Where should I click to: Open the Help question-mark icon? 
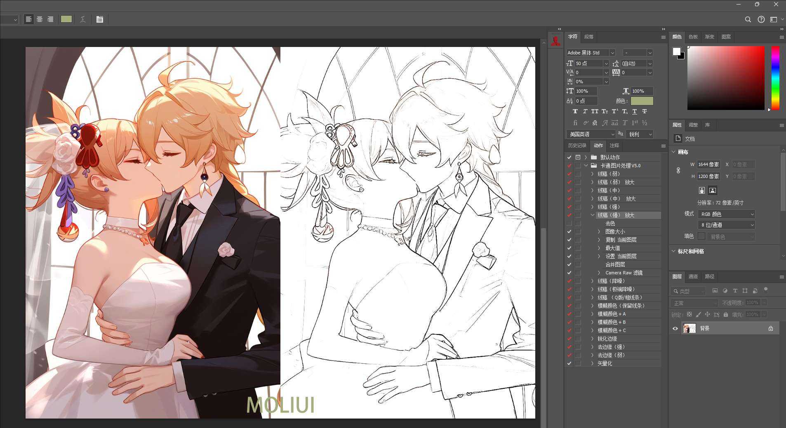point(761,19)
